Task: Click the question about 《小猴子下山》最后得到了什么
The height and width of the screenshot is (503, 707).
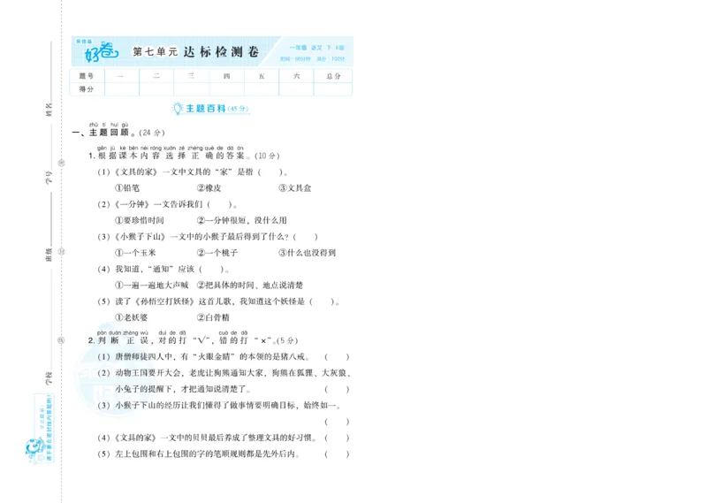Action: pos(208,237)
